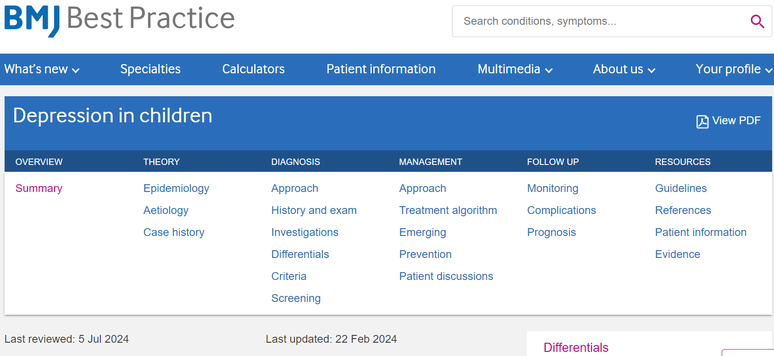
Task: Open the Summary overview link
Action: (x=39, y=188)
